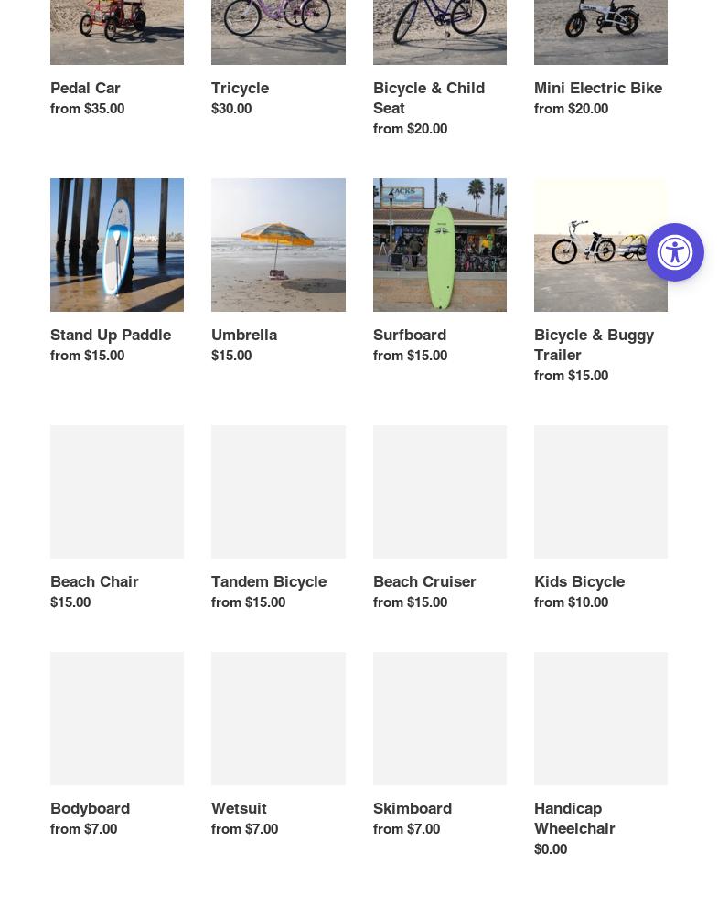The width and height of the screenshot is (718, 916).
Task: View the Mini Electric Bike product
Action: [x=597, y=88]
